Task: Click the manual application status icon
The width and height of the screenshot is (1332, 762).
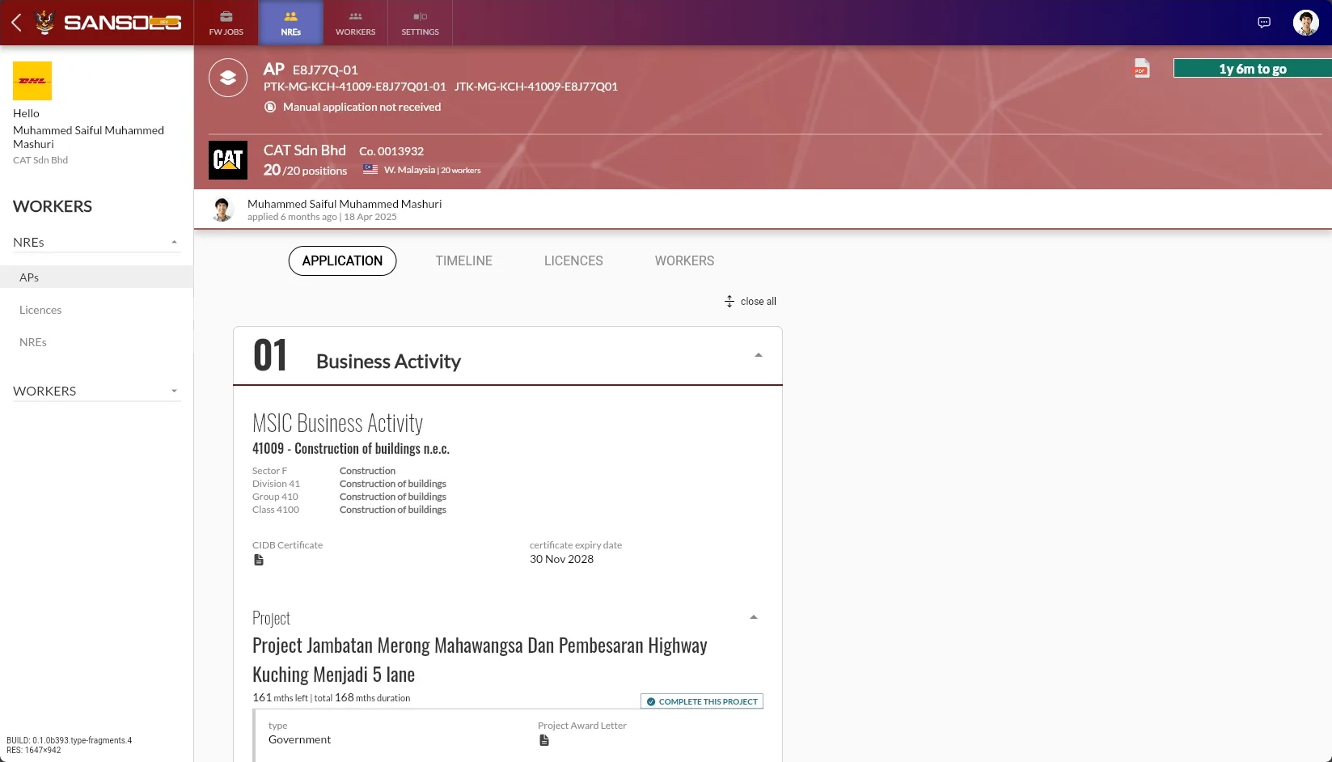Action: click(270, 107)
